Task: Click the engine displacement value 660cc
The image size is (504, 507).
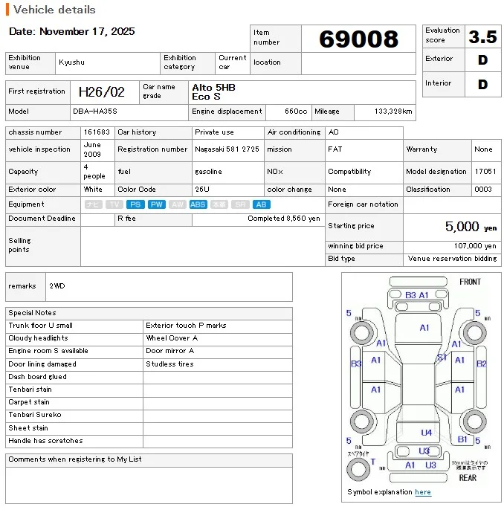Action: [296, 112]
